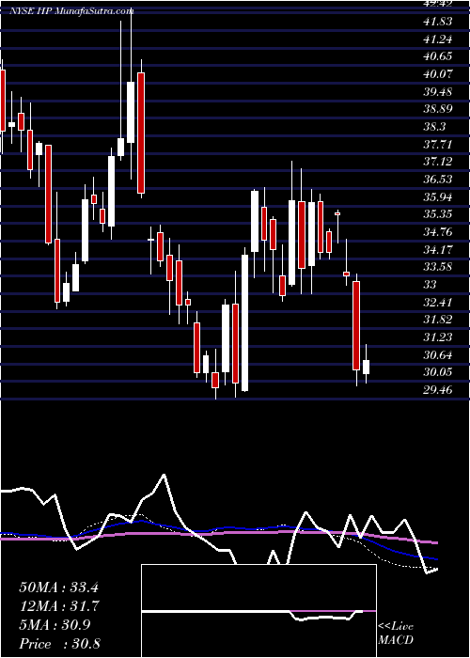Click the 37.71 price axis label
This screenshot has width=470, height=658.
(x=438, y=145)
